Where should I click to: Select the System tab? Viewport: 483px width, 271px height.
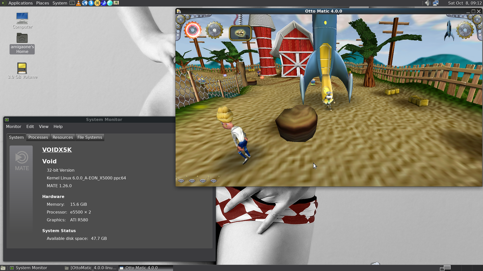pyautogui.click(x=16, y=137)
